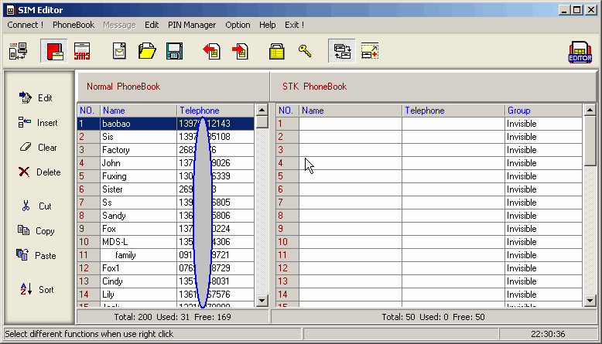Click the 22:30:36 clock in status bar
The width and height of the screenshot is (602, 344).
click(x=548, y=334)
